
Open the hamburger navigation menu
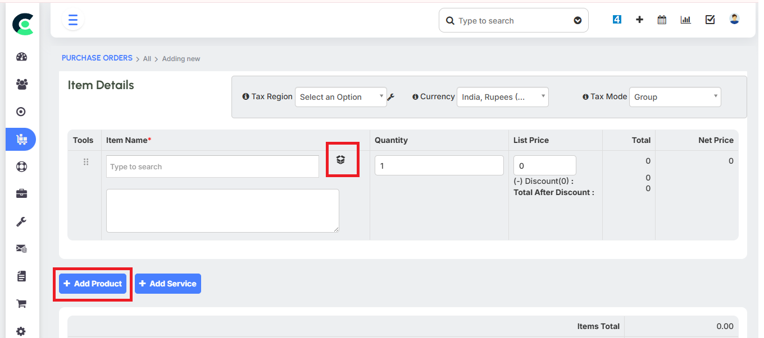click(73, 20)
